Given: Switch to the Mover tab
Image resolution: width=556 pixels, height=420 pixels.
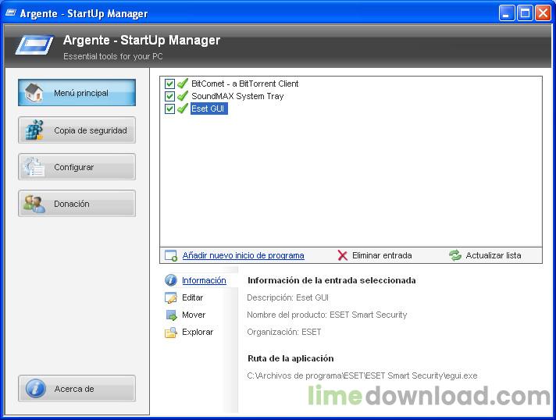Looking at the screenshot, I should coord(194,315).
